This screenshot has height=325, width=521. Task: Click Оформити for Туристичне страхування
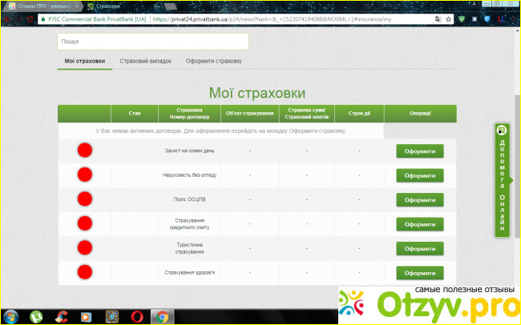pos(419,248)
